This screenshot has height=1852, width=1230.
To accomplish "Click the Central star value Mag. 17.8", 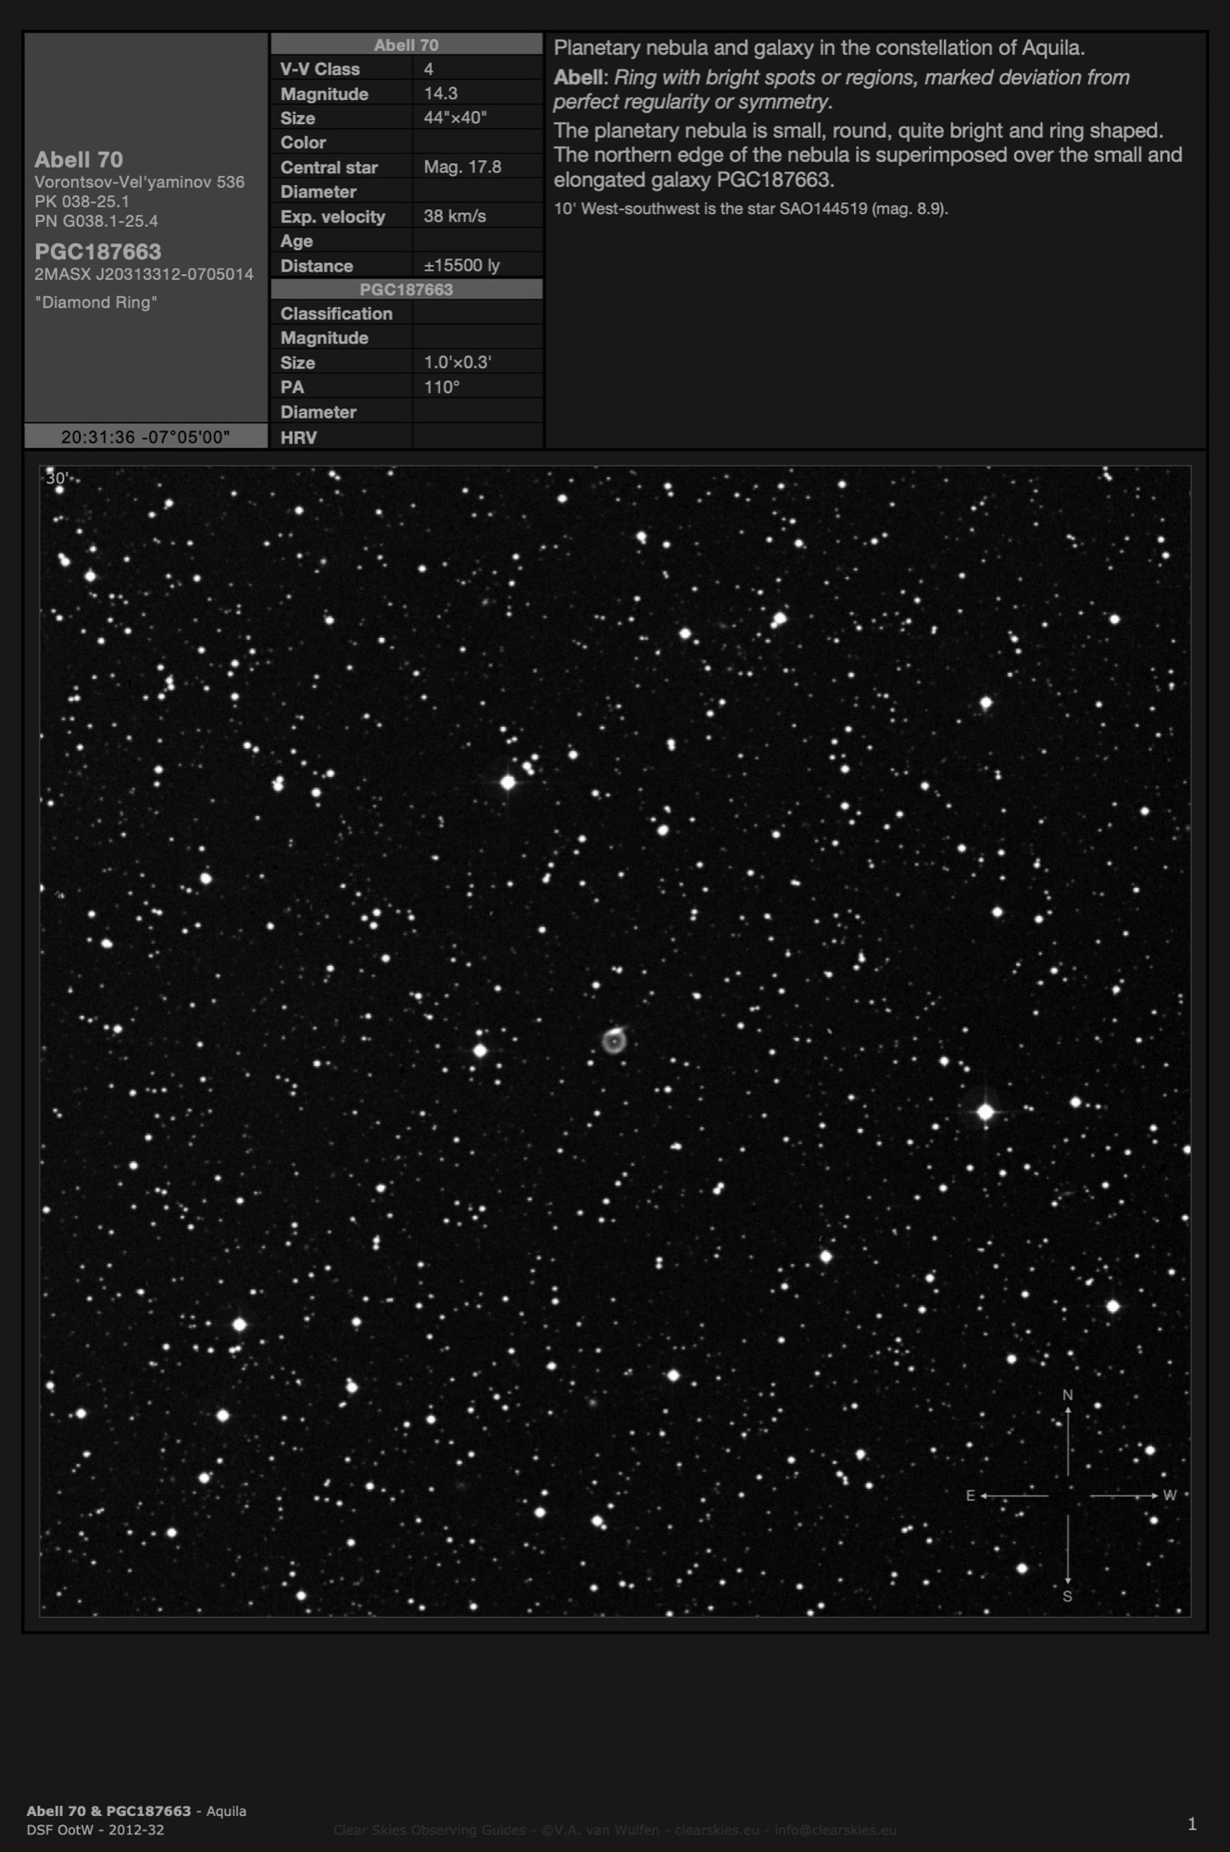I will point(462,167).
